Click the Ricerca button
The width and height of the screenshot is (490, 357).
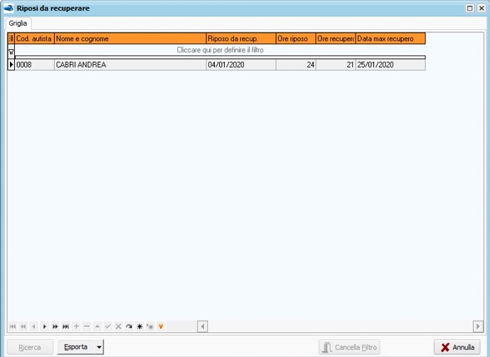[x=30, y=347]
